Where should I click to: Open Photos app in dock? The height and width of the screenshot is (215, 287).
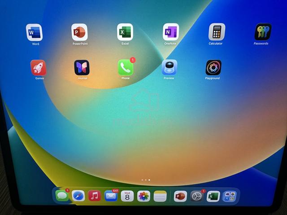click(143, 196)
